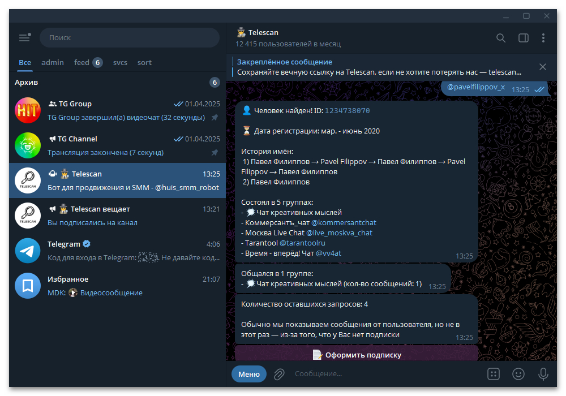Click Telescan bot avatar in chat list
566x396 pixels.
tap(28, 180)
